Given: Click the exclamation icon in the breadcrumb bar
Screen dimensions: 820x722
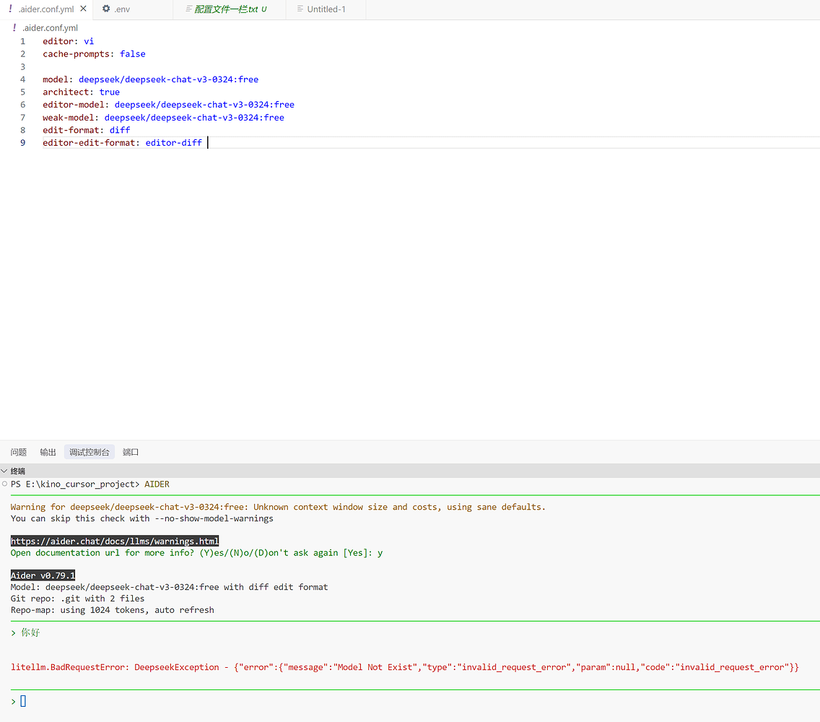Looking at the screenshot, I should click(x=14, y=27).
